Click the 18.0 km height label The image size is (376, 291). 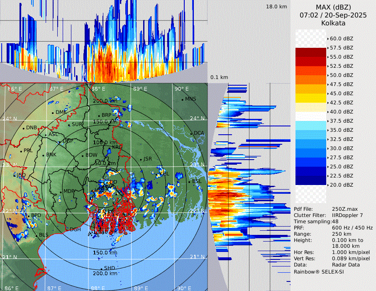click(x=276, y=7)
